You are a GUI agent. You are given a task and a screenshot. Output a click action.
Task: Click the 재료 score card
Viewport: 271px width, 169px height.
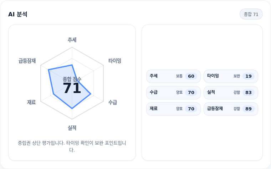pos(173,109)
